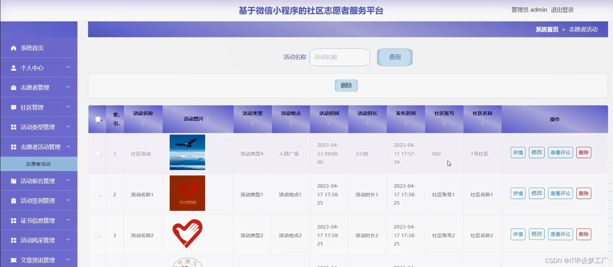Click the book icon beside 活动报名管理
The height and width of the screenshot is (267, 613).
click(13, 181)
